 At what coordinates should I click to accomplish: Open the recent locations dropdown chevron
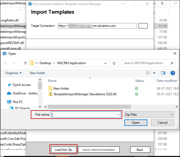pos(20,63)
